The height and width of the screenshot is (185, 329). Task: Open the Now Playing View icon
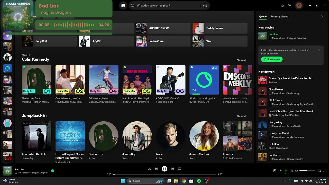(275, 171)
